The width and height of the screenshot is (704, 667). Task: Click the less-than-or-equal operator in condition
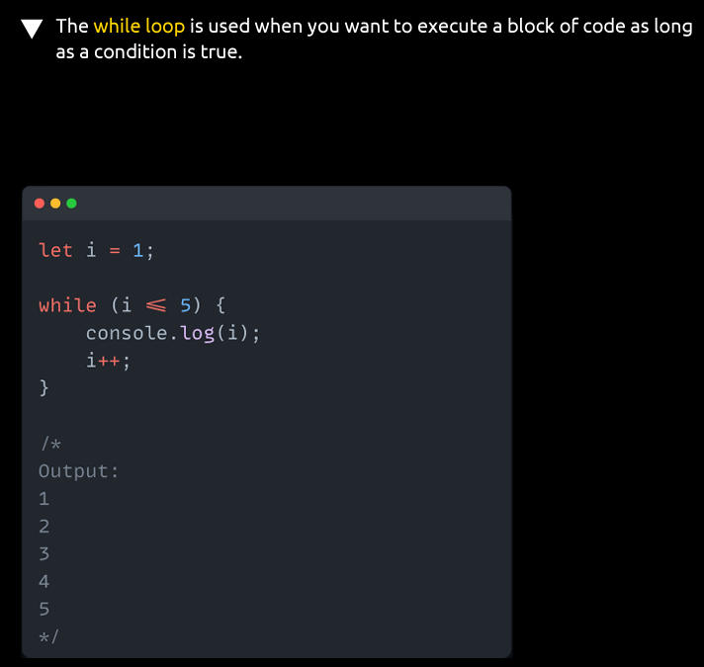click(x=154, y=305)
